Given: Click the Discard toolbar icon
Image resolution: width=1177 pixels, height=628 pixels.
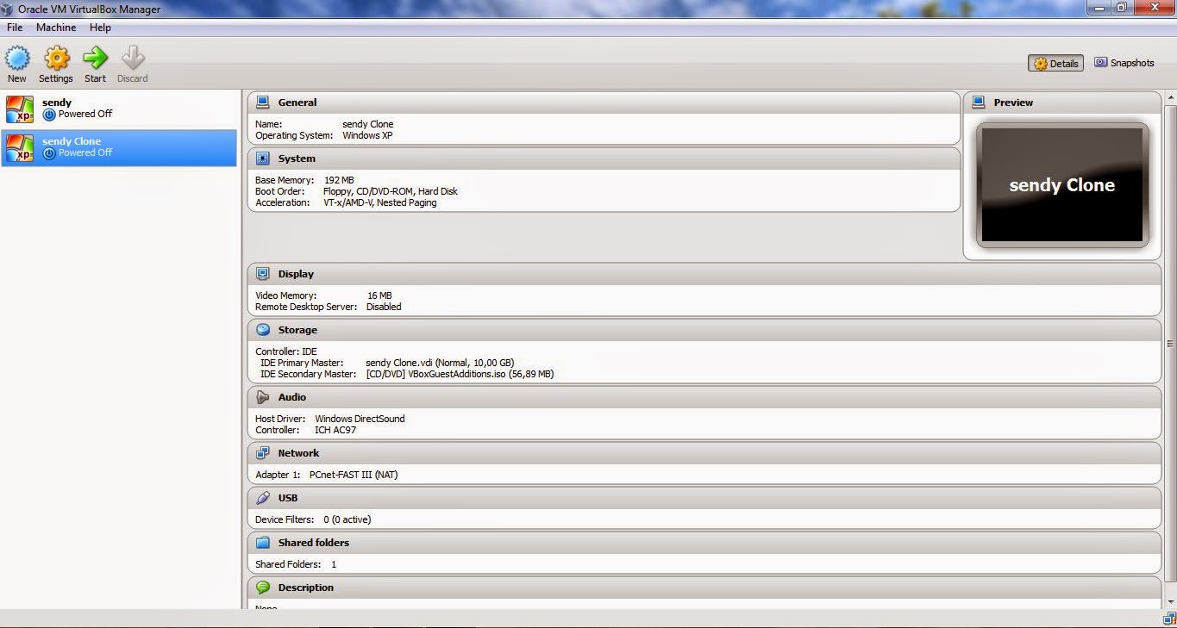Looking at the screenshot, I should coord(132,59).
